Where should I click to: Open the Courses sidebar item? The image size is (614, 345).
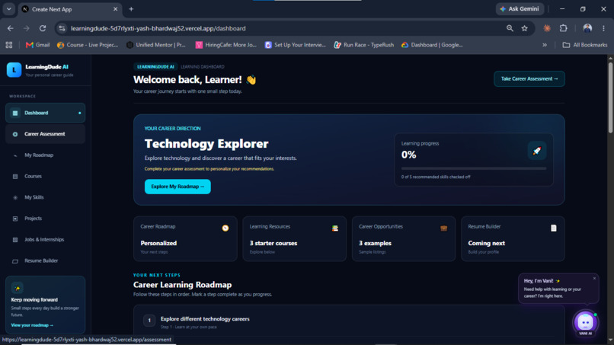point(45,176)
